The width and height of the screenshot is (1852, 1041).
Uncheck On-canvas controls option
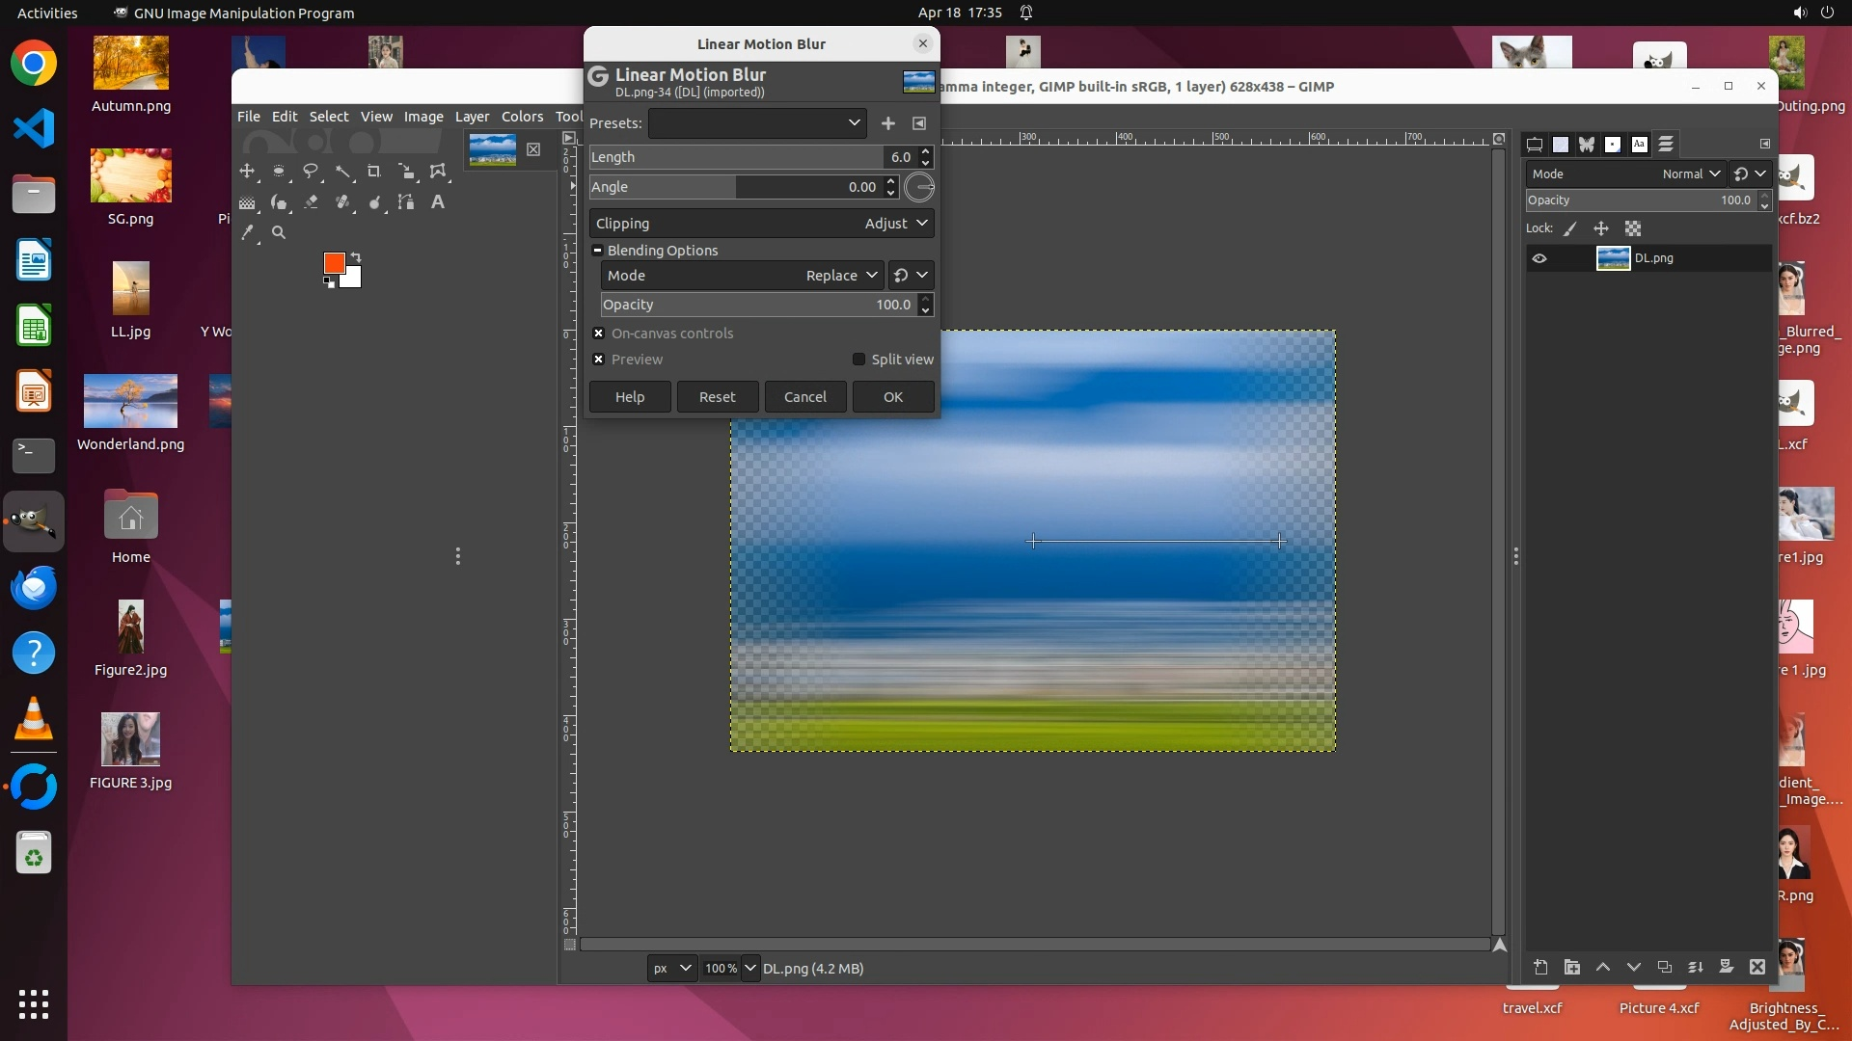pos(599,334)
